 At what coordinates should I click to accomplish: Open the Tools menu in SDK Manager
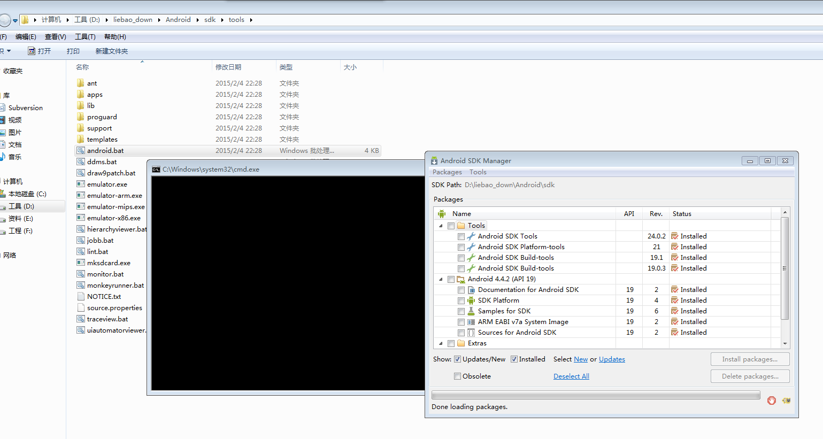pos(478,172)
